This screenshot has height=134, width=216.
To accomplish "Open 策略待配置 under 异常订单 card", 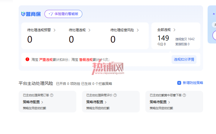I will (33, 102).
